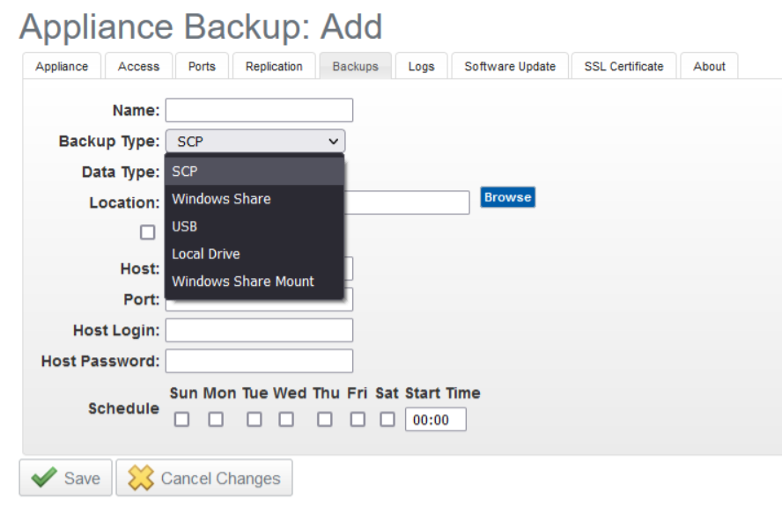
Task: Click the Host Password input box
Action: pyautogui.click(x=259, y=361)
